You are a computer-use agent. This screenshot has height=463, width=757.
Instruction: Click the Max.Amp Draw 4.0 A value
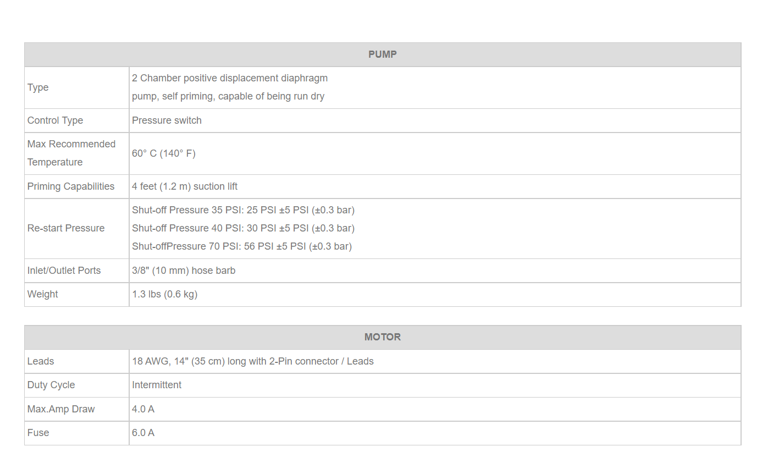[x=143, y=409]
